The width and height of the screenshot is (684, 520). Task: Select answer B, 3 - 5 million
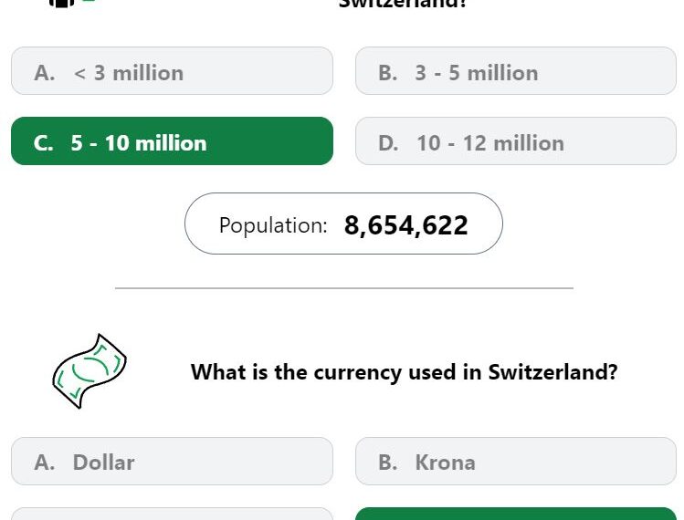[x=516, y=71]
